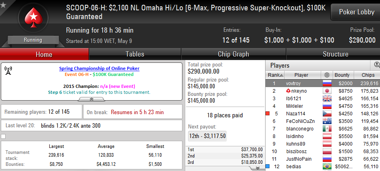
Task: Click Russian flag next to vovtroy
Action: coord(327,84)
